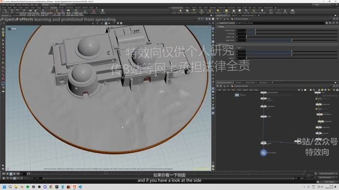Add a Point Light from the shelf
Screen dimensions: 339x190
[181, 11]
